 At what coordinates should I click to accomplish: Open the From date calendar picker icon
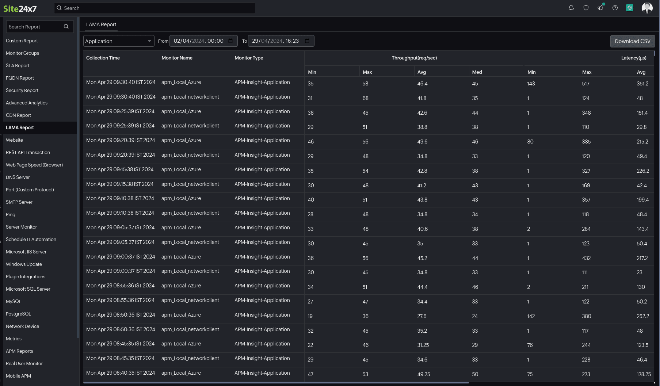[x=230, y=41]
